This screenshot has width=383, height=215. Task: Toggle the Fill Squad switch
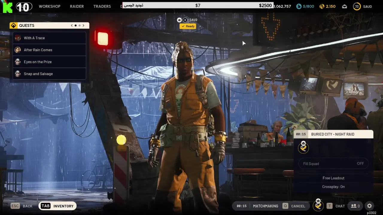[333, 164]
